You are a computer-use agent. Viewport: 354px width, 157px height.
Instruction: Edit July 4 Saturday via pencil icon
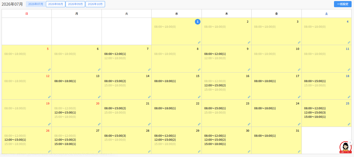pyautogui.click(x=349, y=42)
